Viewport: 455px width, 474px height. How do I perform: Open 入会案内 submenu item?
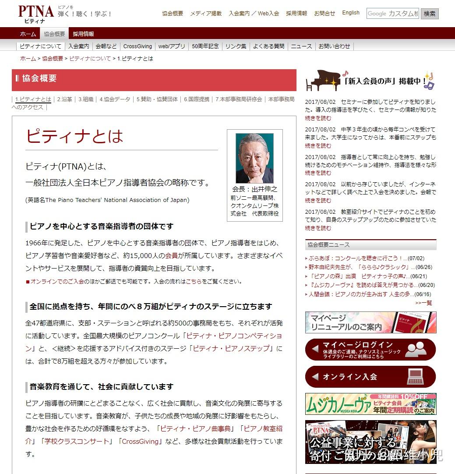point(78,46)
